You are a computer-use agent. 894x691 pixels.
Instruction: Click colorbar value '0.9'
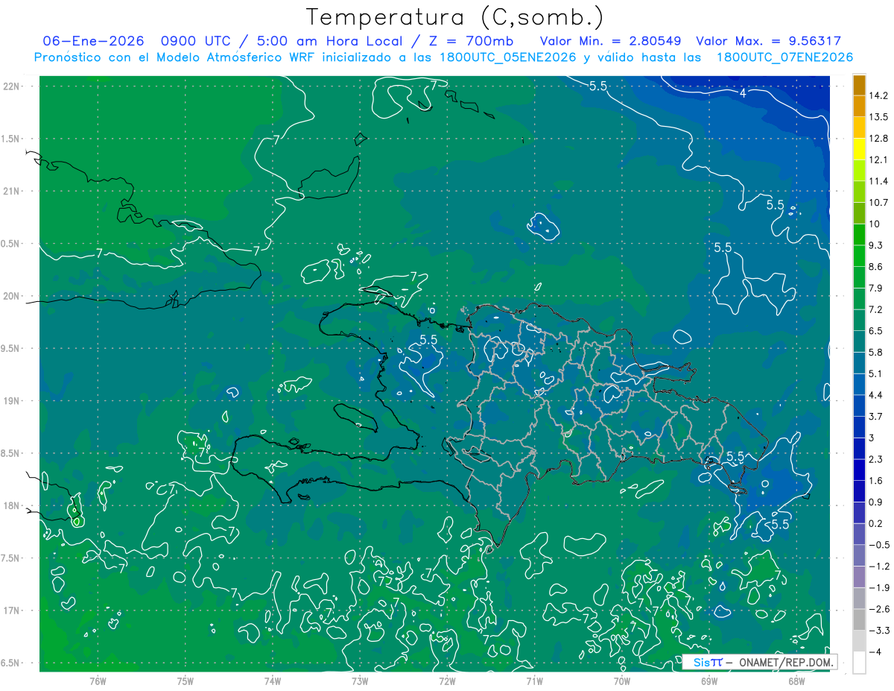pos(876,502)
